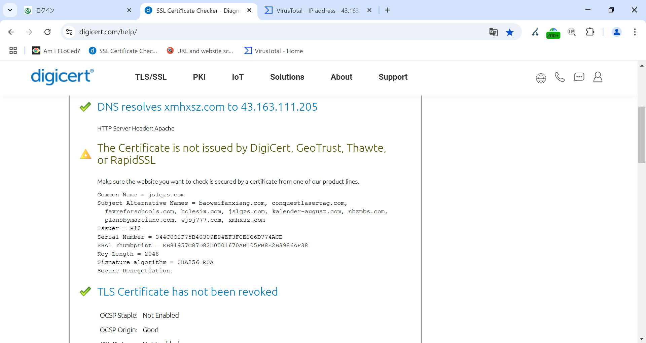Open the Am I FLoCed? bookmark
This screenshot has width=646, height=343.
click(56, 51)
